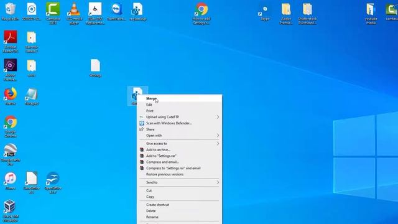The width and height of the screenshot is (398, 224).
Task: Open the LibreOffice 6.0 shortcut
Action: (32, 182)
